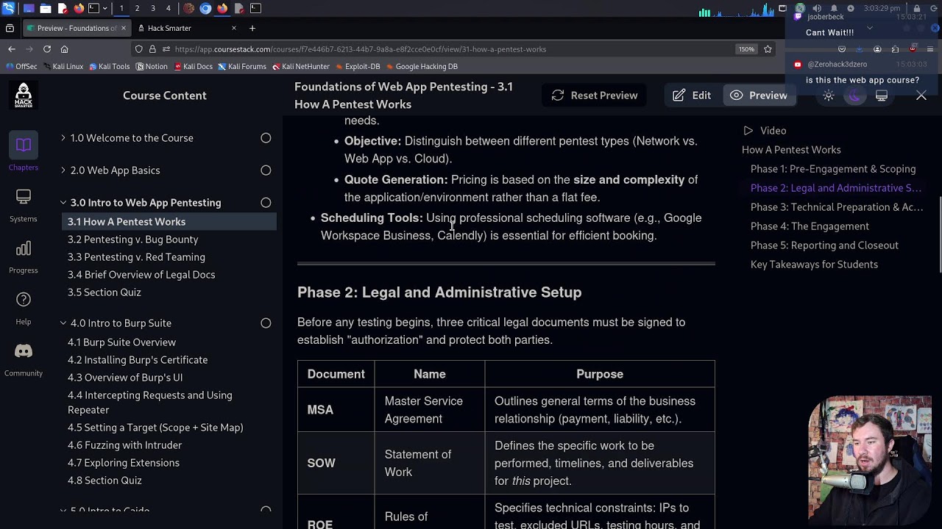Image resolution: width=942 pixels, height=529 pixels.
Task: Open the Kali applications menu
Action: click(x=8, y=8)
